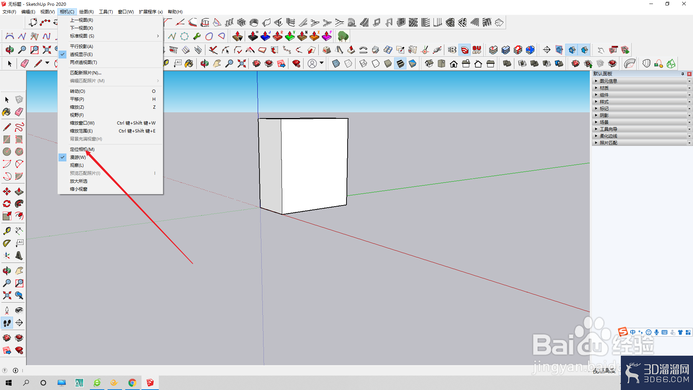Select the Polygon tool
Screen dimensions: 693x390
pyautogui.click(x=19, y=152)
